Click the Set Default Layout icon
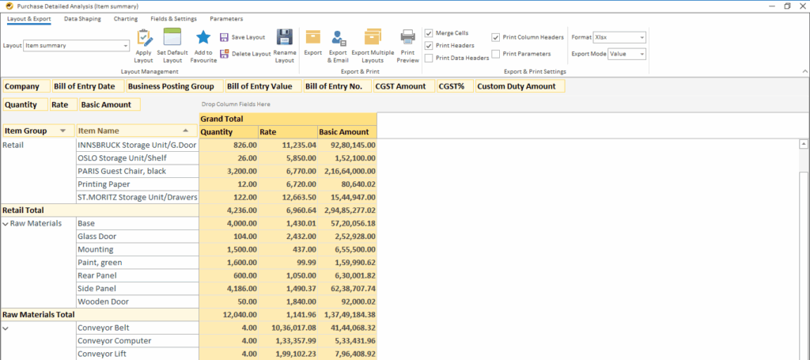 tap(172, 38)
